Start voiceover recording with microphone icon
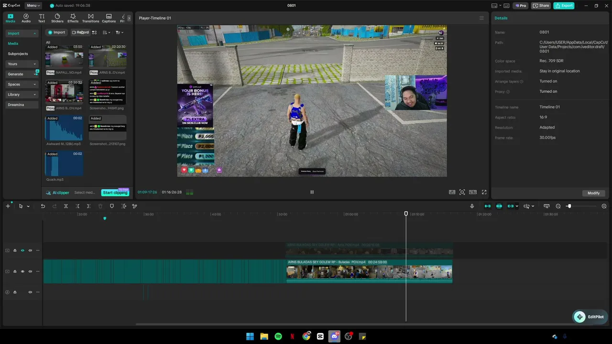This screenshot has height=344, width=612. (472, 206)
